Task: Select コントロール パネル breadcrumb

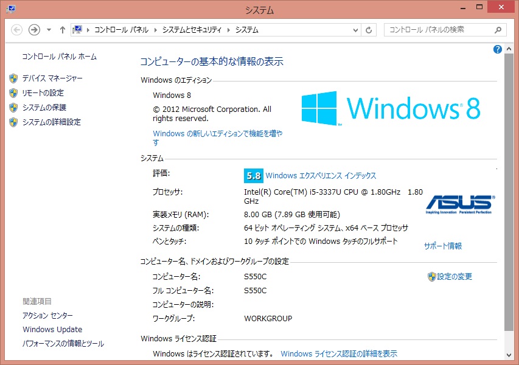Action: coord(121,30)
